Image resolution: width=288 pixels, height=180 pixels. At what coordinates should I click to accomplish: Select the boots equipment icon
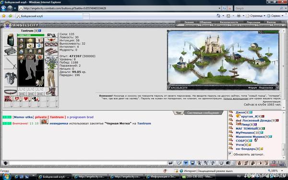51,92
